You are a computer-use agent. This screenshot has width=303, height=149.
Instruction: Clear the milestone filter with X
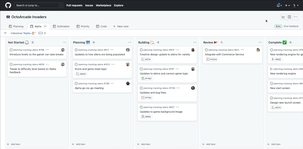pyautogui.click(x=45, y=33)
